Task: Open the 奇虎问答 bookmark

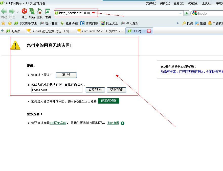Action: 89,23
